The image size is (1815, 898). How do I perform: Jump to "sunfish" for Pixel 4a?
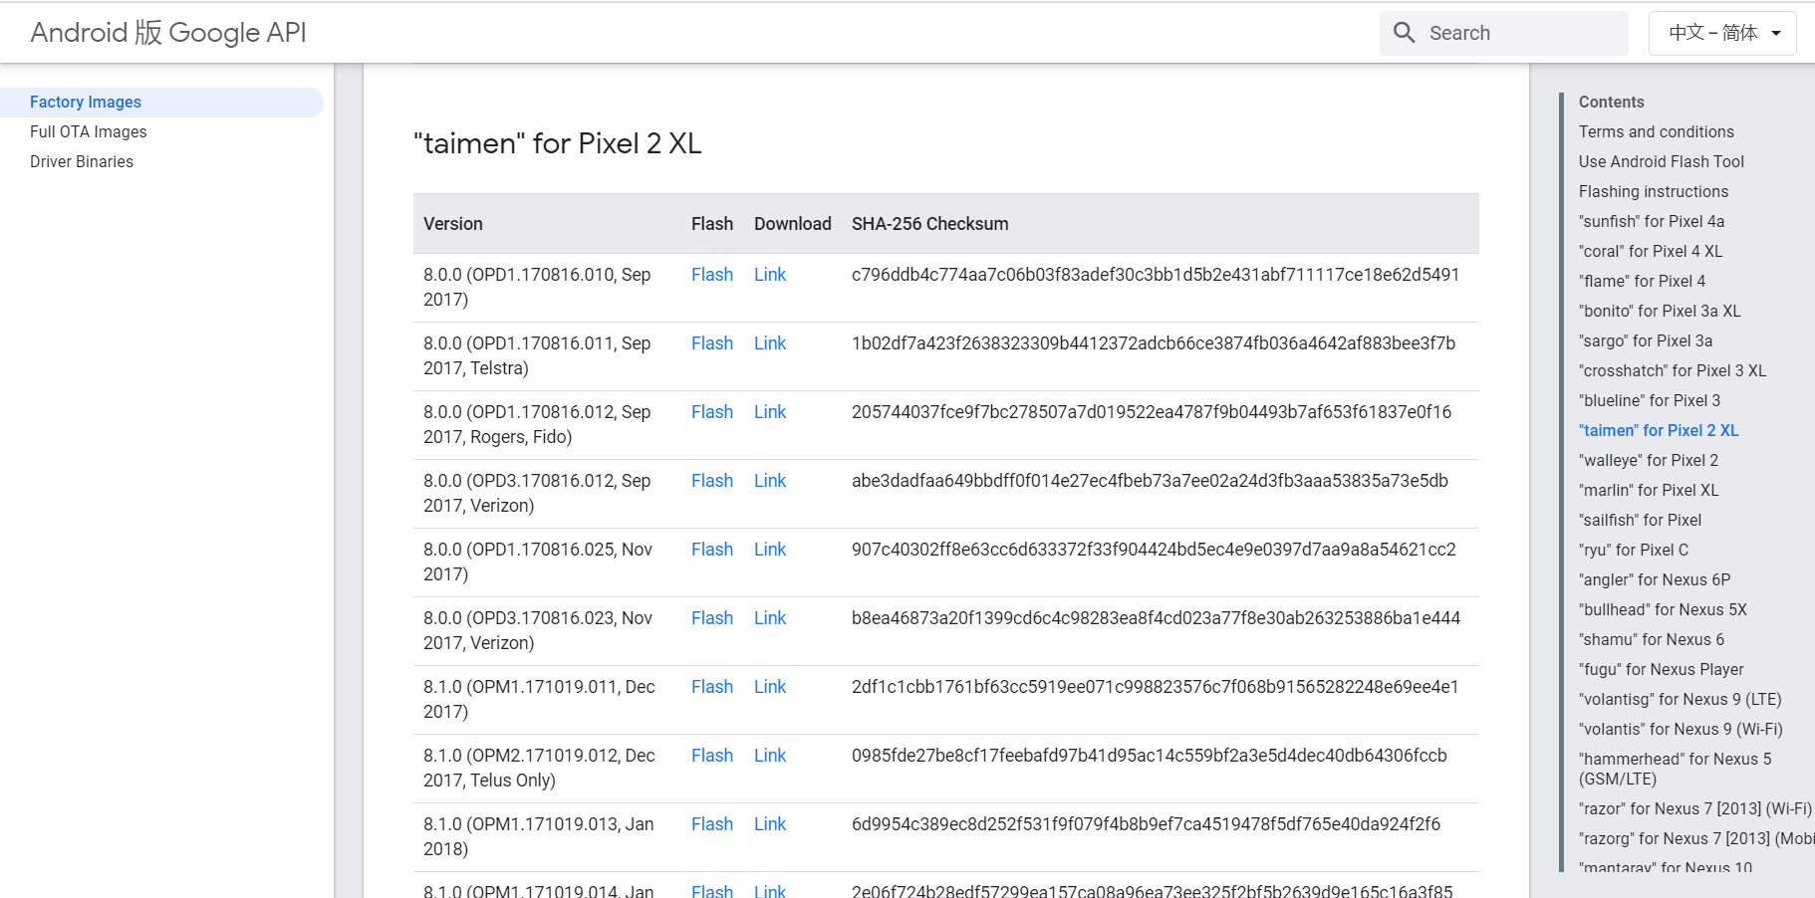click(x=1652, y=222)
